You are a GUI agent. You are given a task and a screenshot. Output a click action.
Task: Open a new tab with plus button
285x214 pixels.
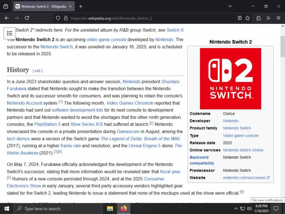pyautogui.click(x=81, y=7)
